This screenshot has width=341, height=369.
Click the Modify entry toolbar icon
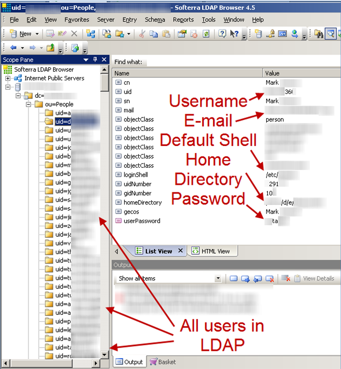[x=50, y=34]
